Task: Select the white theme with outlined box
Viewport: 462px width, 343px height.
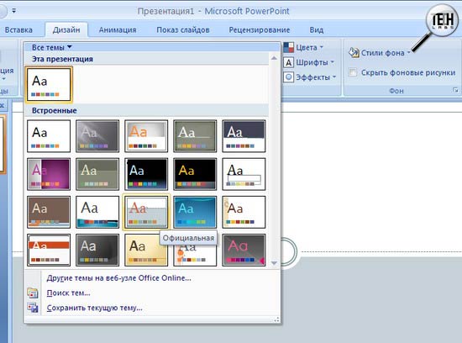Action: (244, 174)
